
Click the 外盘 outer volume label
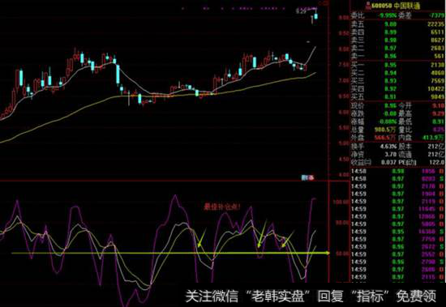(x=358, y=138)
